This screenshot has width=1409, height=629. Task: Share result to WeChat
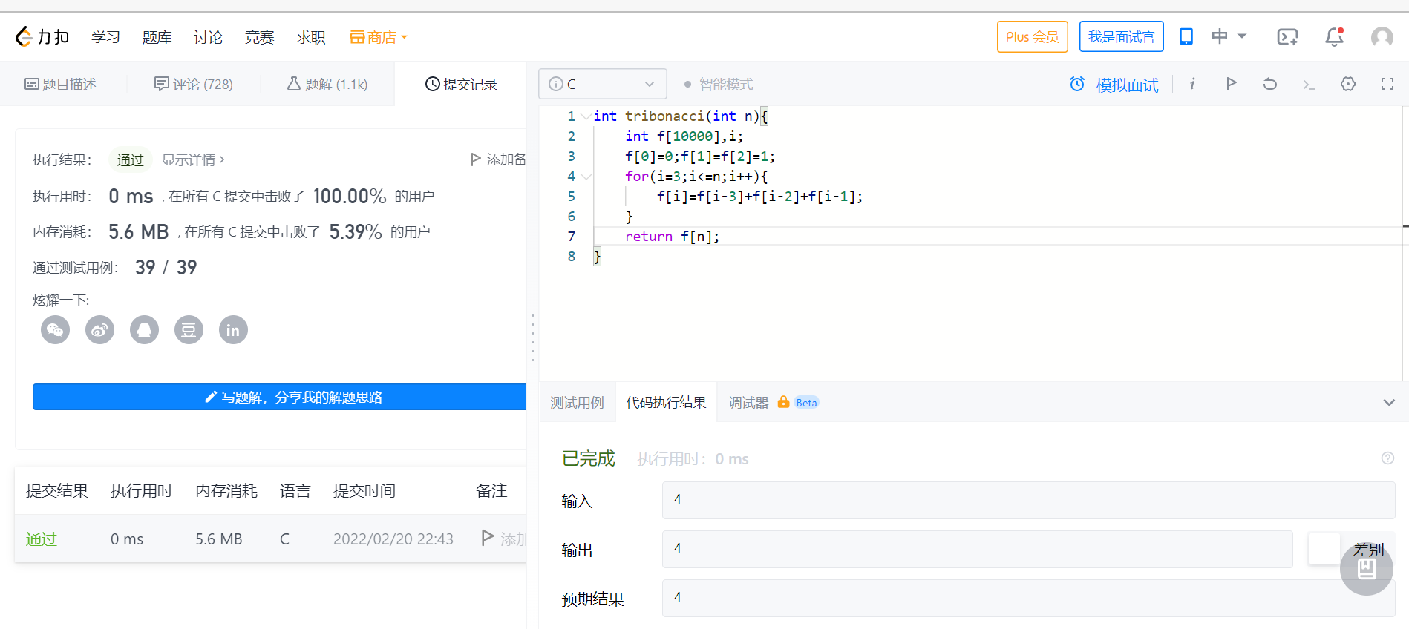point(56,330)
